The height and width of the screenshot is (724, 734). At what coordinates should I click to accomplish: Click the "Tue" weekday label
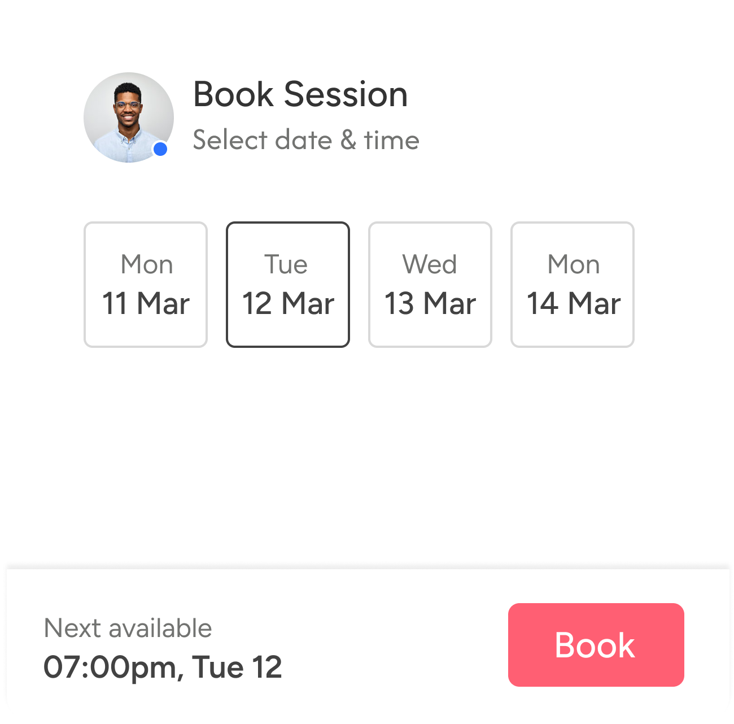pos(286,264)
